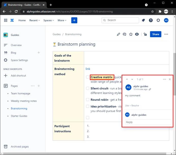Open Pages section ellipsis options
Screen dimensions: 176x155
tap(33, 86)
